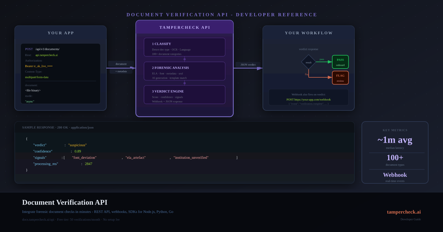Image resolution: width=443 pixels, height=232 pixels.
Task: Select the "verdict" JSON key
Action: [40, 145]
